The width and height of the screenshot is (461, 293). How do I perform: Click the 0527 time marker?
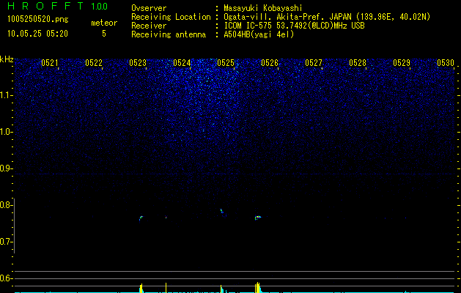pos(314,63)
